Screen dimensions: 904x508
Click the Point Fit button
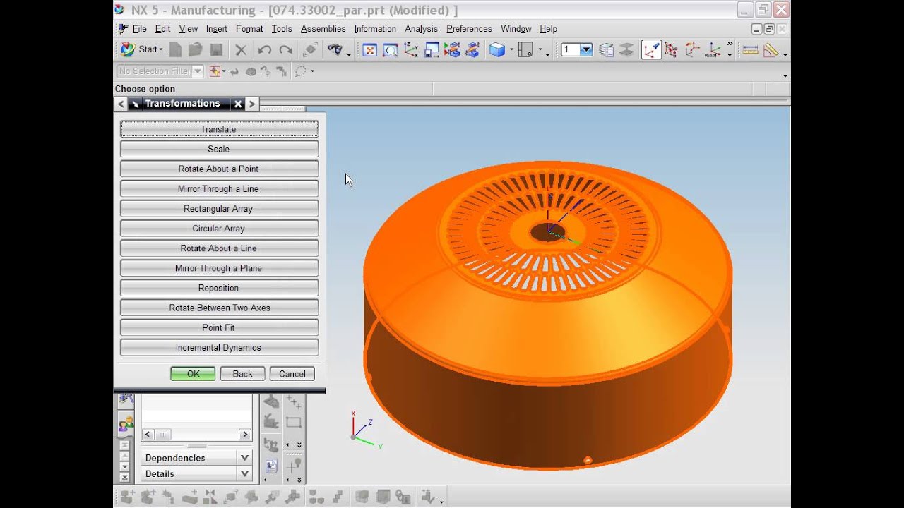click(x=219, y=327)
